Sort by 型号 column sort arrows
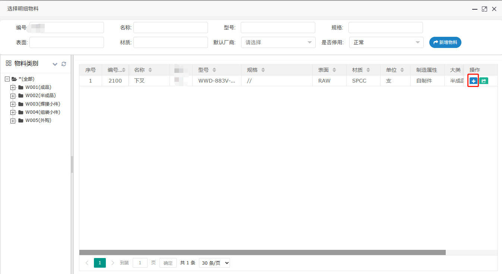This screenshot has width=502, height=274. [x=214, y=70]
